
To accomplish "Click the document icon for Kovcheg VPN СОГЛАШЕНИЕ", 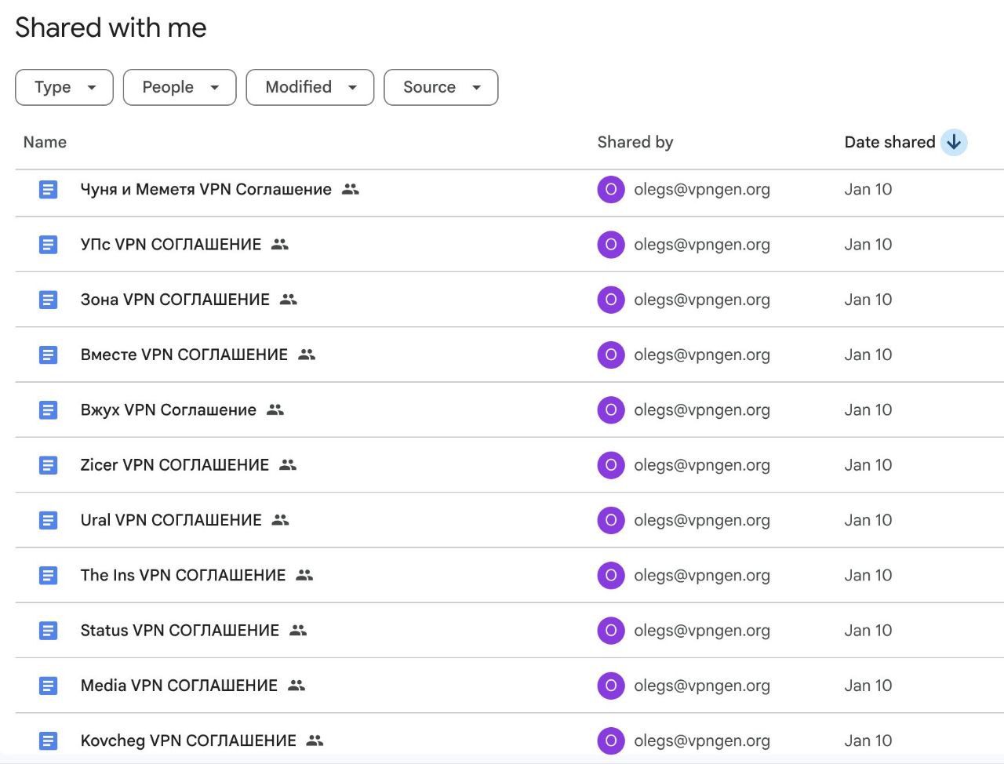I will (x=48, y=740).
